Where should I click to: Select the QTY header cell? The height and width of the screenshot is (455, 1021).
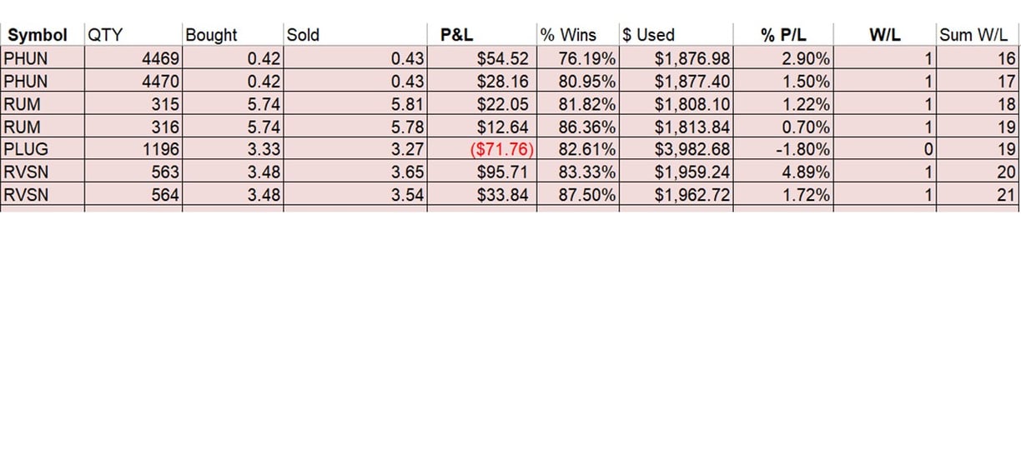(x=105, y=35)
